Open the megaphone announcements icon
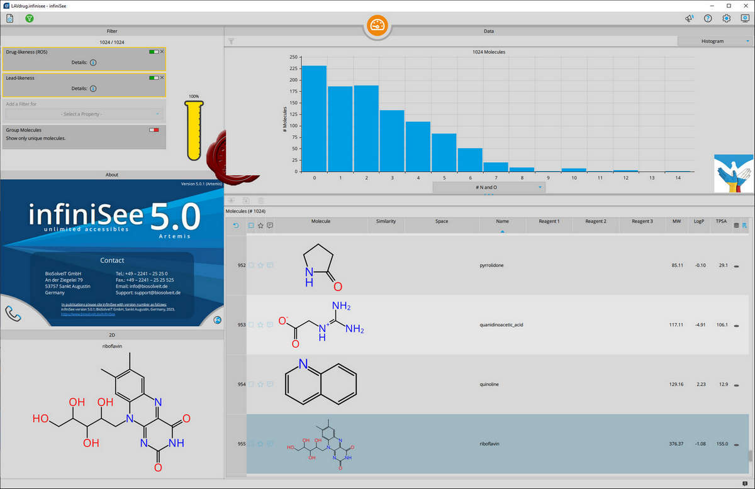 point(689,18)
